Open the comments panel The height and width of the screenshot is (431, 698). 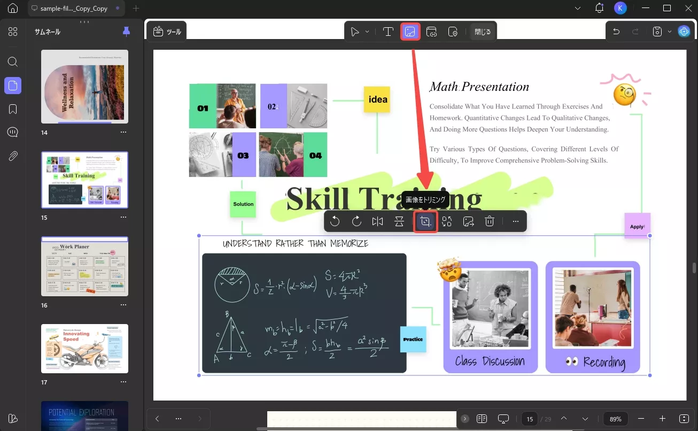click(x=13, y=132)
